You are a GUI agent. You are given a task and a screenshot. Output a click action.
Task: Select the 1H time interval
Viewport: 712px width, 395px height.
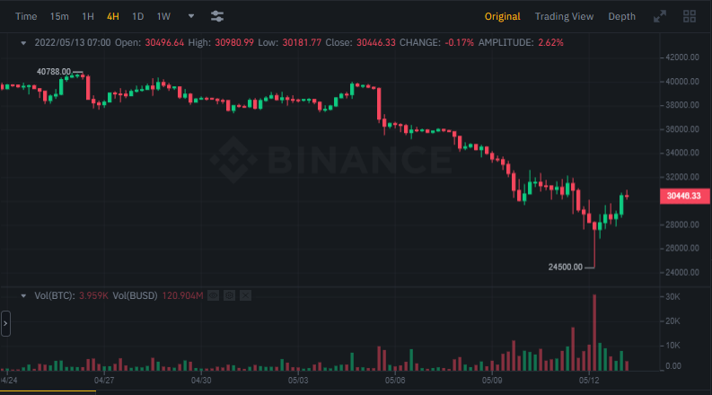pyautogui.click(x=87, y=16)
